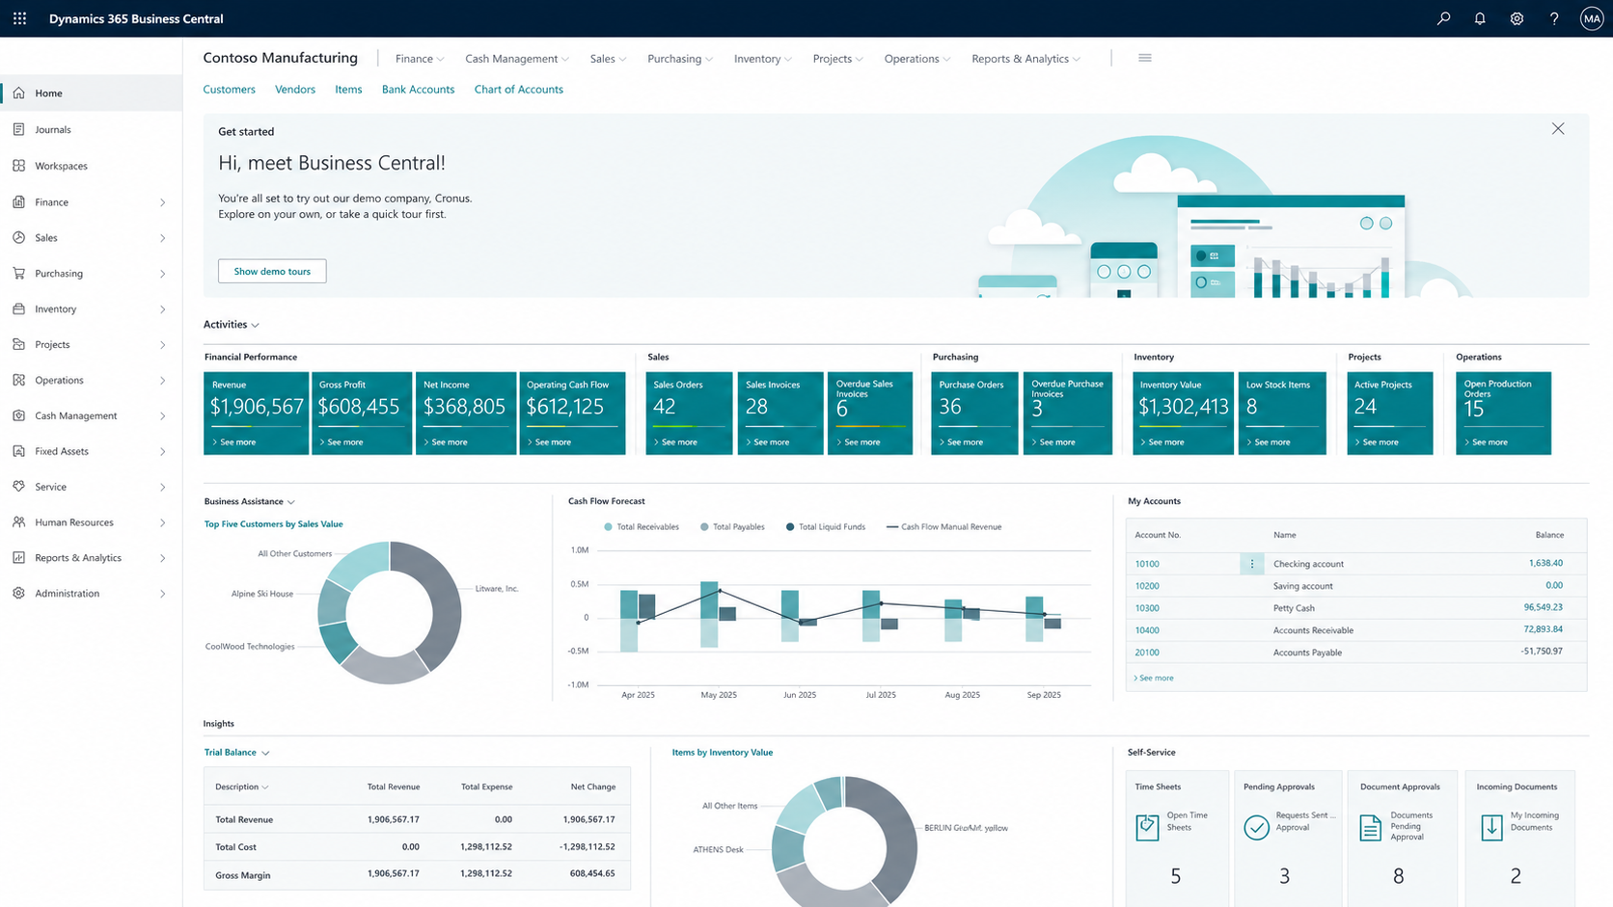Open the app launcher waffle icon
Screen dimensions: 1613x907
click(19, 18)
